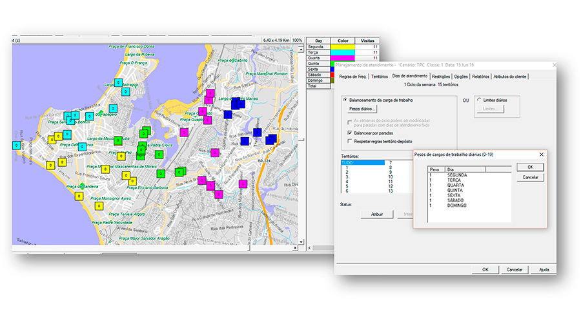
Task: Choose the Limites diários radio button
Action: tap(478, 100)
